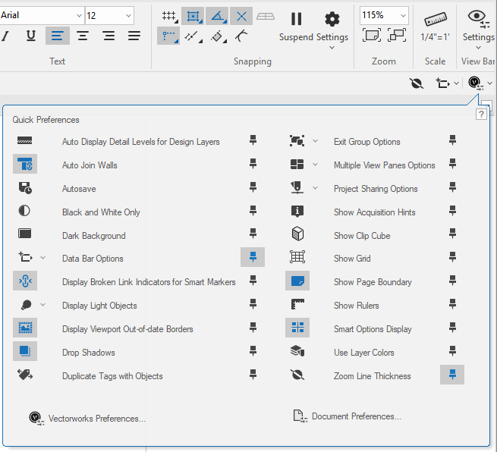497x452 pixels.
Task: Enable Black and White Only icon
Action: 24,211
